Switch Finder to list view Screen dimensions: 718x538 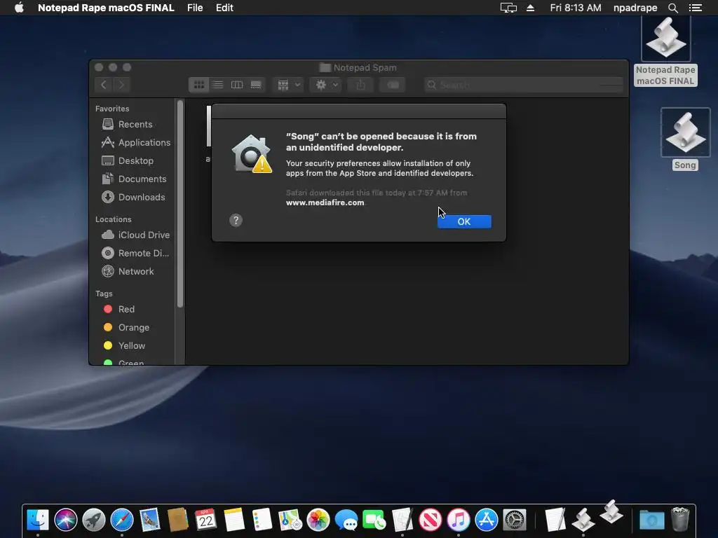218,85
